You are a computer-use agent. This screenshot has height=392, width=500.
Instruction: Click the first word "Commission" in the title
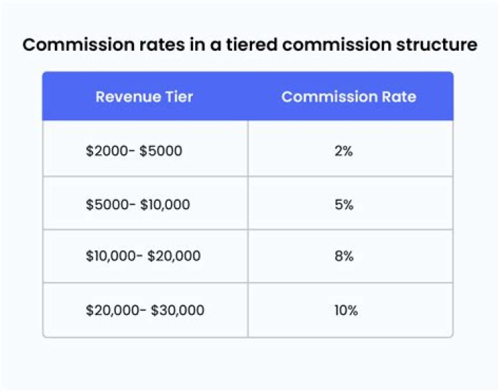67,45
